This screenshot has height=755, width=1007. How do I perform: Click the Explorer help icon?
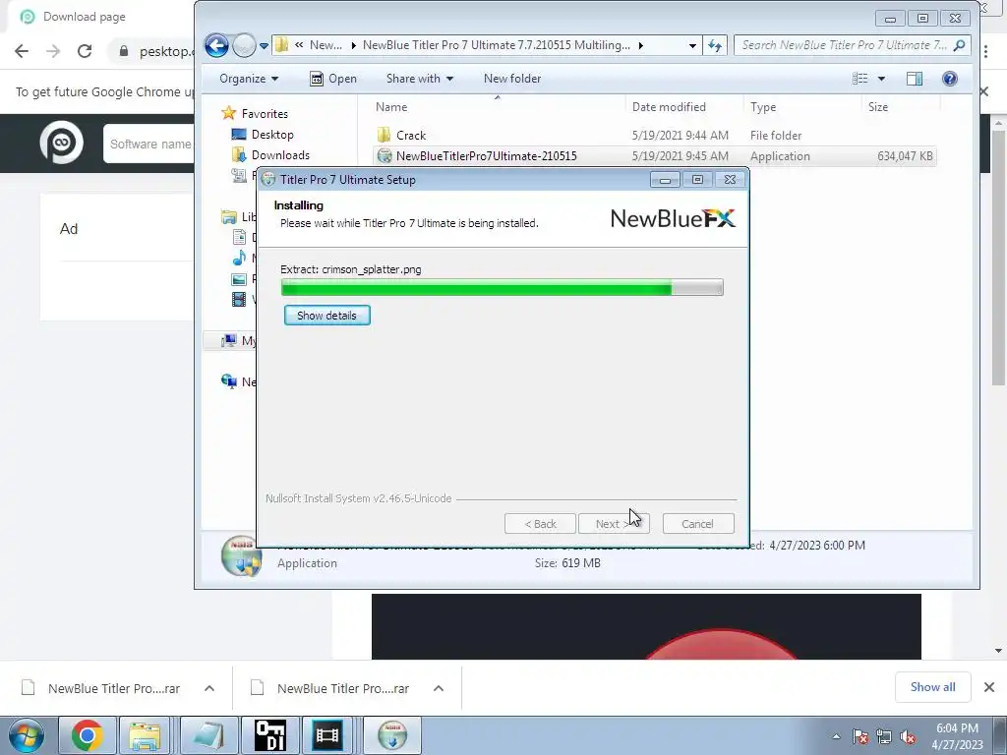point(949,79)
